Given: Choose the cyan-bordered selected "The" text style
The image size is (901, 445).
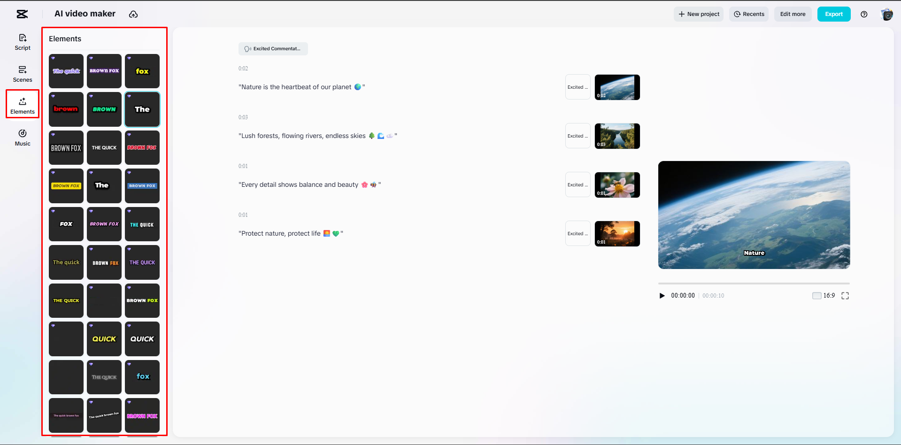Looking at the screenshot, I should pyautogui.click(x=142, y=109).
